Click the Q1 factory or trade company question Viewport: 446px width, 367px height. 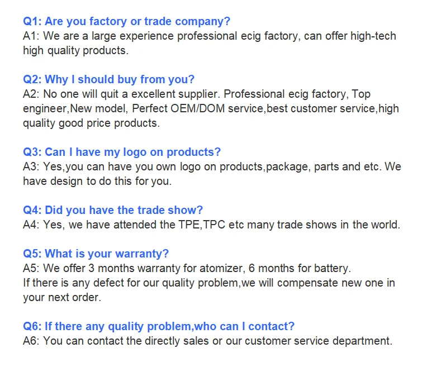[x=126, y=22]
